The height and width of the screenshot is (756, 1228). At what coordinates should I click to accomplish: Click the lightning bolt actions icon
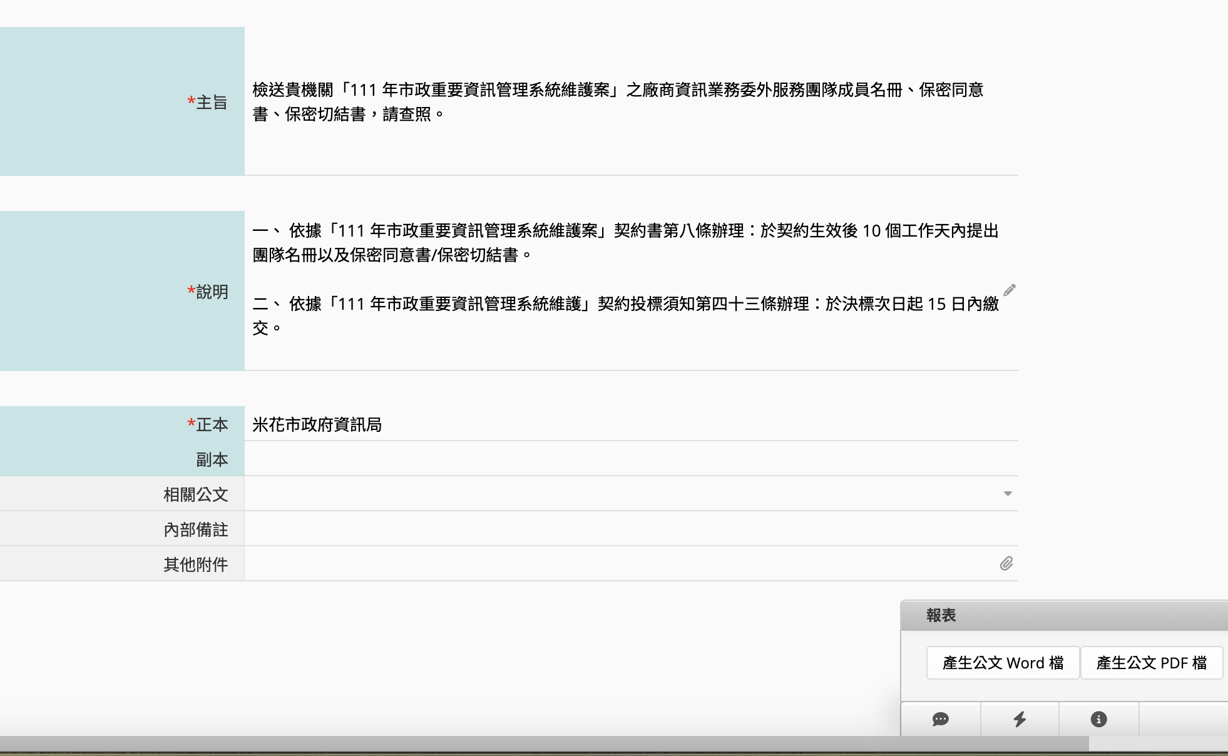click(1020, 719)
